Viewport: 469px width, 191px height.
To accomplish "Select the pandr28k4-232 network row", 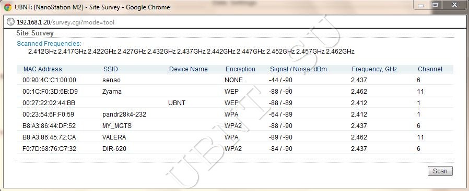I will 235,114.
